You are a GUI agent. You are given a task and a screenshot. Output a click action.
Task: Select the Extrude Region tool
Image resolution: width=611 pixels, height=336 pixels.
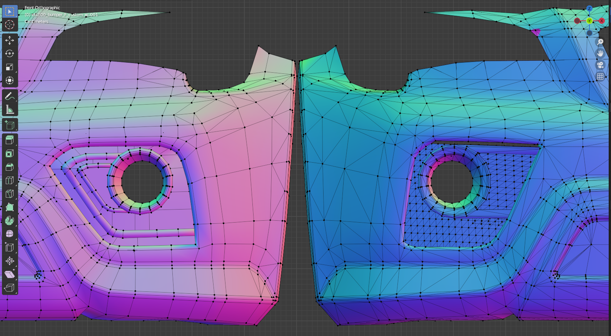[10, 140]
